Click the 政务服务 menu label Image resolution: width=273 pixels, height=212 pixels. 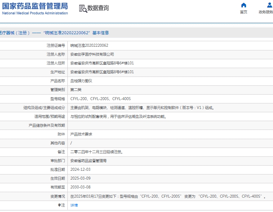[266, 12]
